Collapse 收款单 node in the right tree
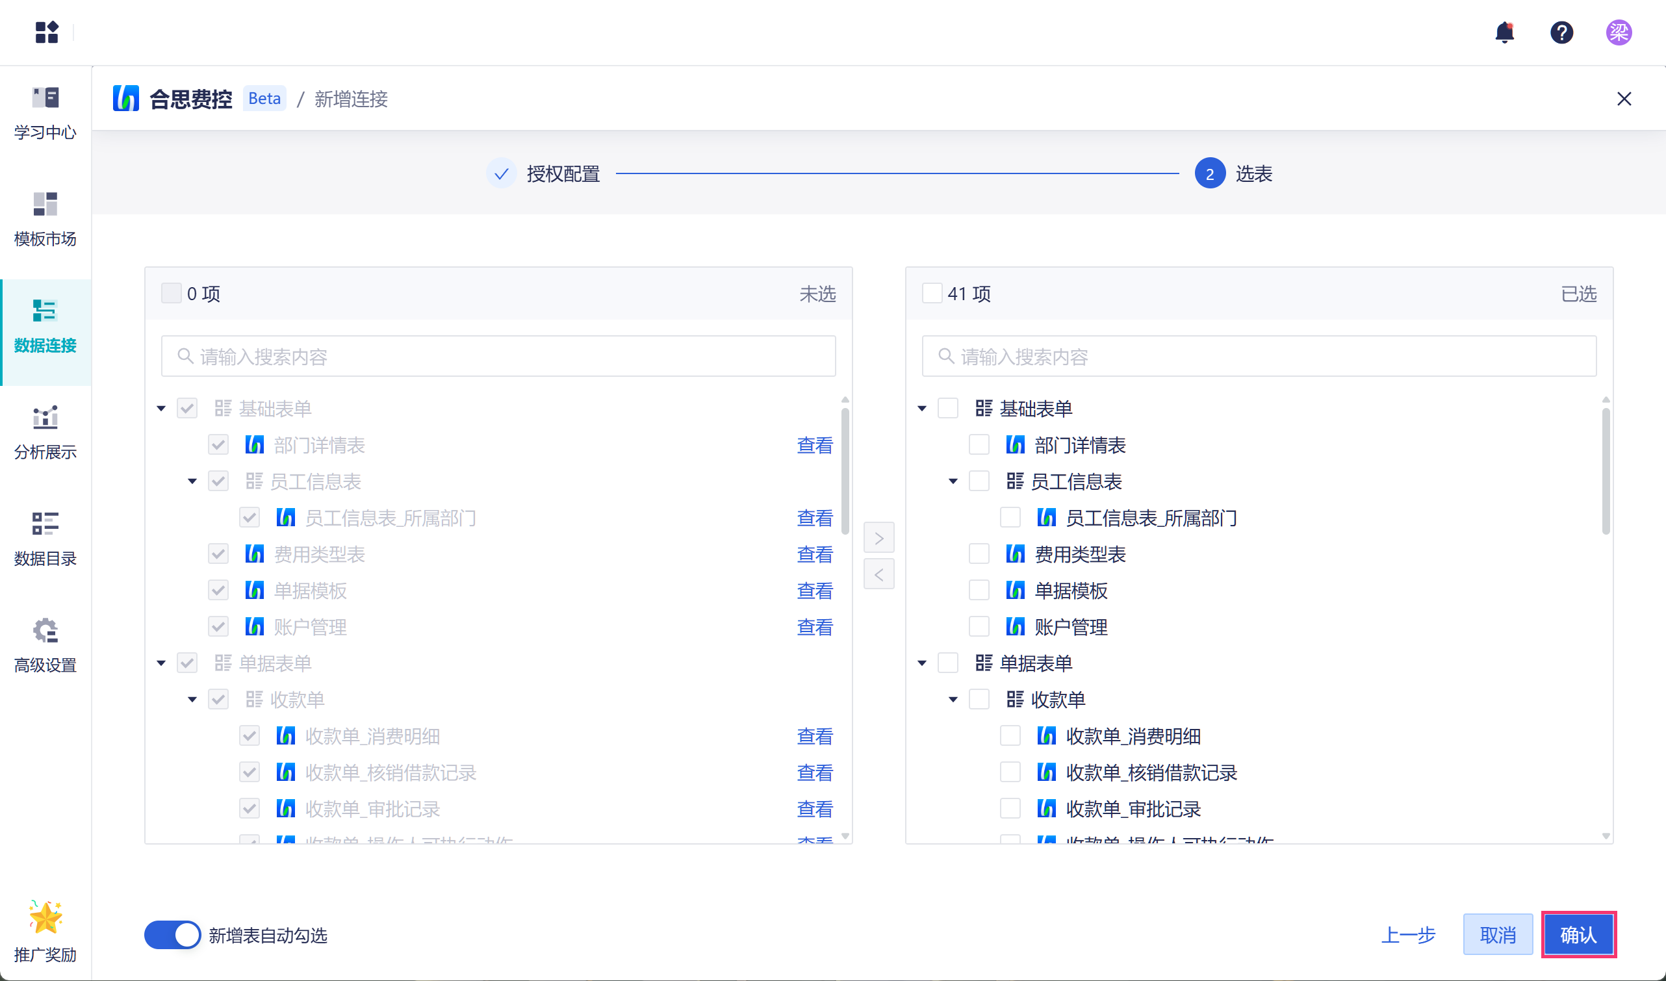This screenshot has height=981, width=1666. pyautogui.click(x=953, y=700)
